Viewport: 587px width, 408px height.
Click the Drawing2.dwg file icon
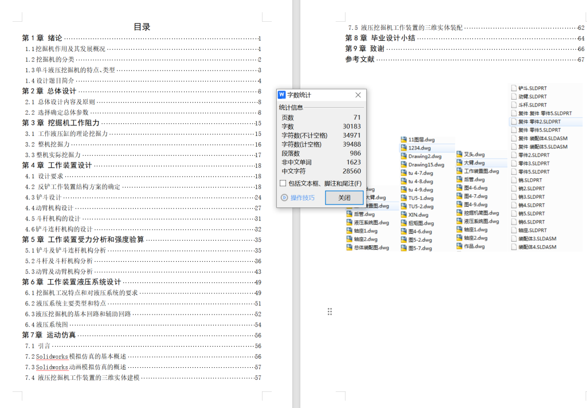(404, 156)
